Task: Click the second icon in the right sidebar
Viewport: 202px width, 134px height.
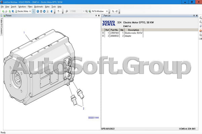Action: 200,22
